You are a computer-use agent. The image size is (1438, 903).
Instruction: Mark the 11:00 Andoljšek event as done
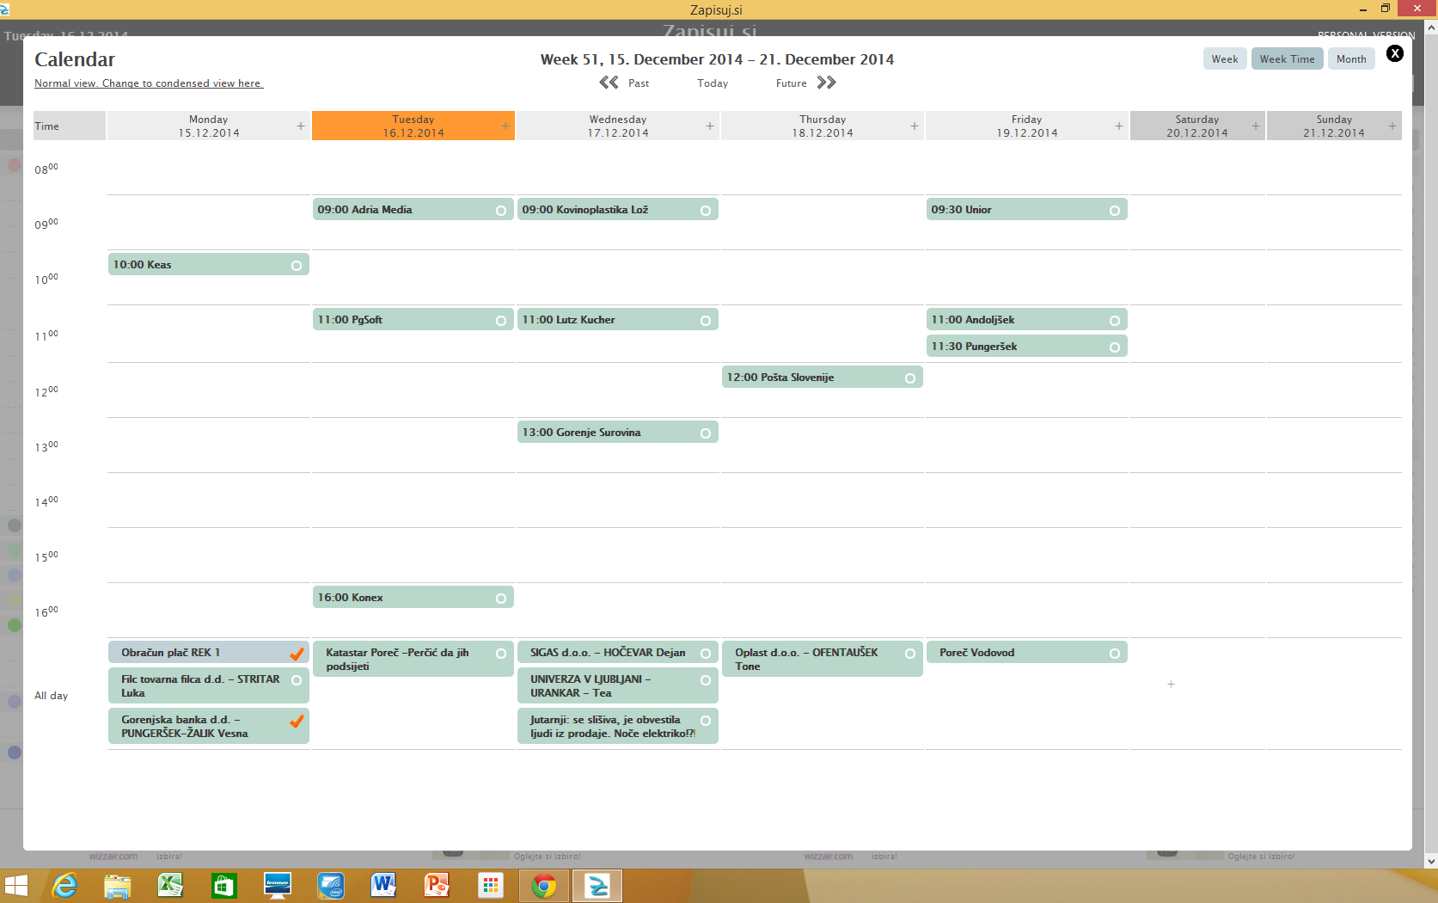tap(1115, 321)
